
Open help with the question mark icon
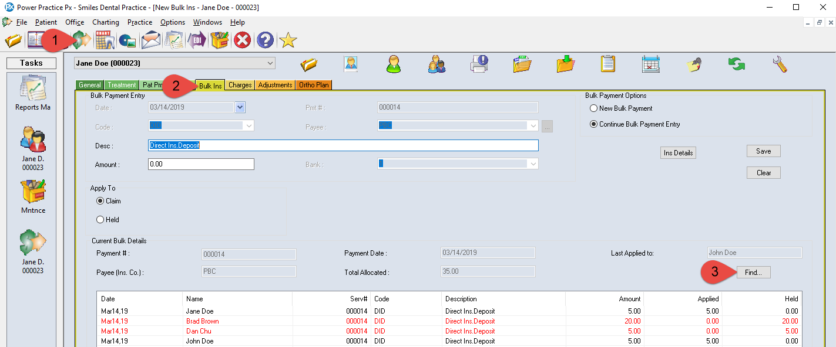click(x=265, y=40)
